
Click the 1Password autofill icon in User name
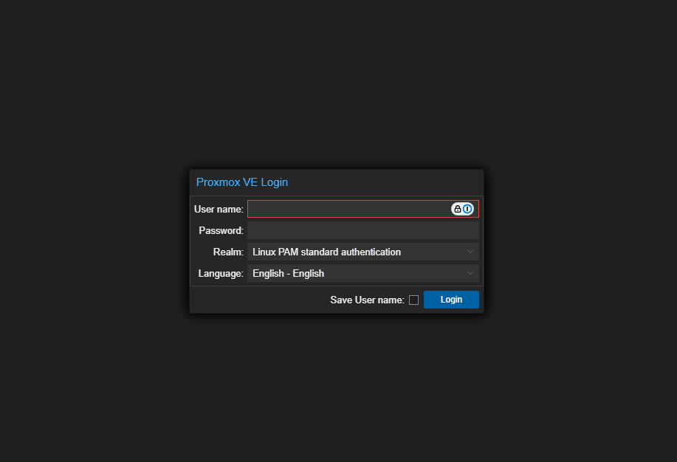click(467, 209)
